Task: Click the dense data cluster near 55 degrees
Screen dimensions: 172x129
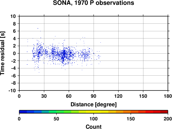Action: pyautogui.click(x=64, y=54)
